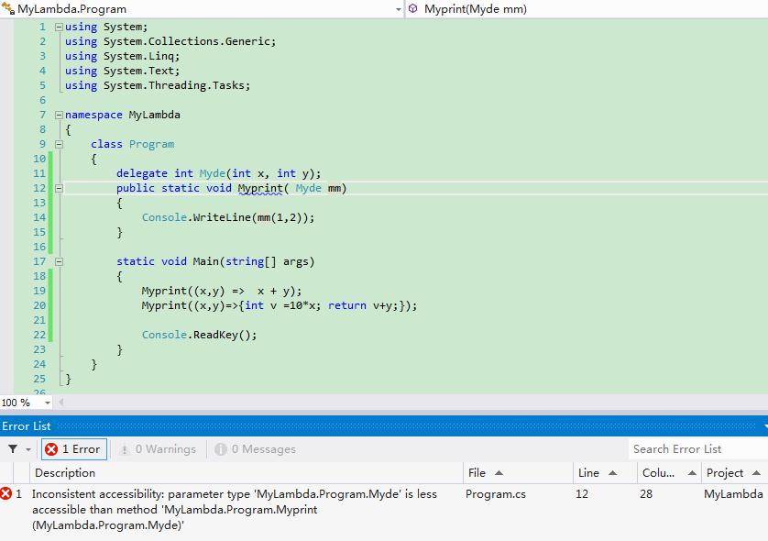Collapse the MyLambda namespace block
768x541 pixels.
(59, 116)
